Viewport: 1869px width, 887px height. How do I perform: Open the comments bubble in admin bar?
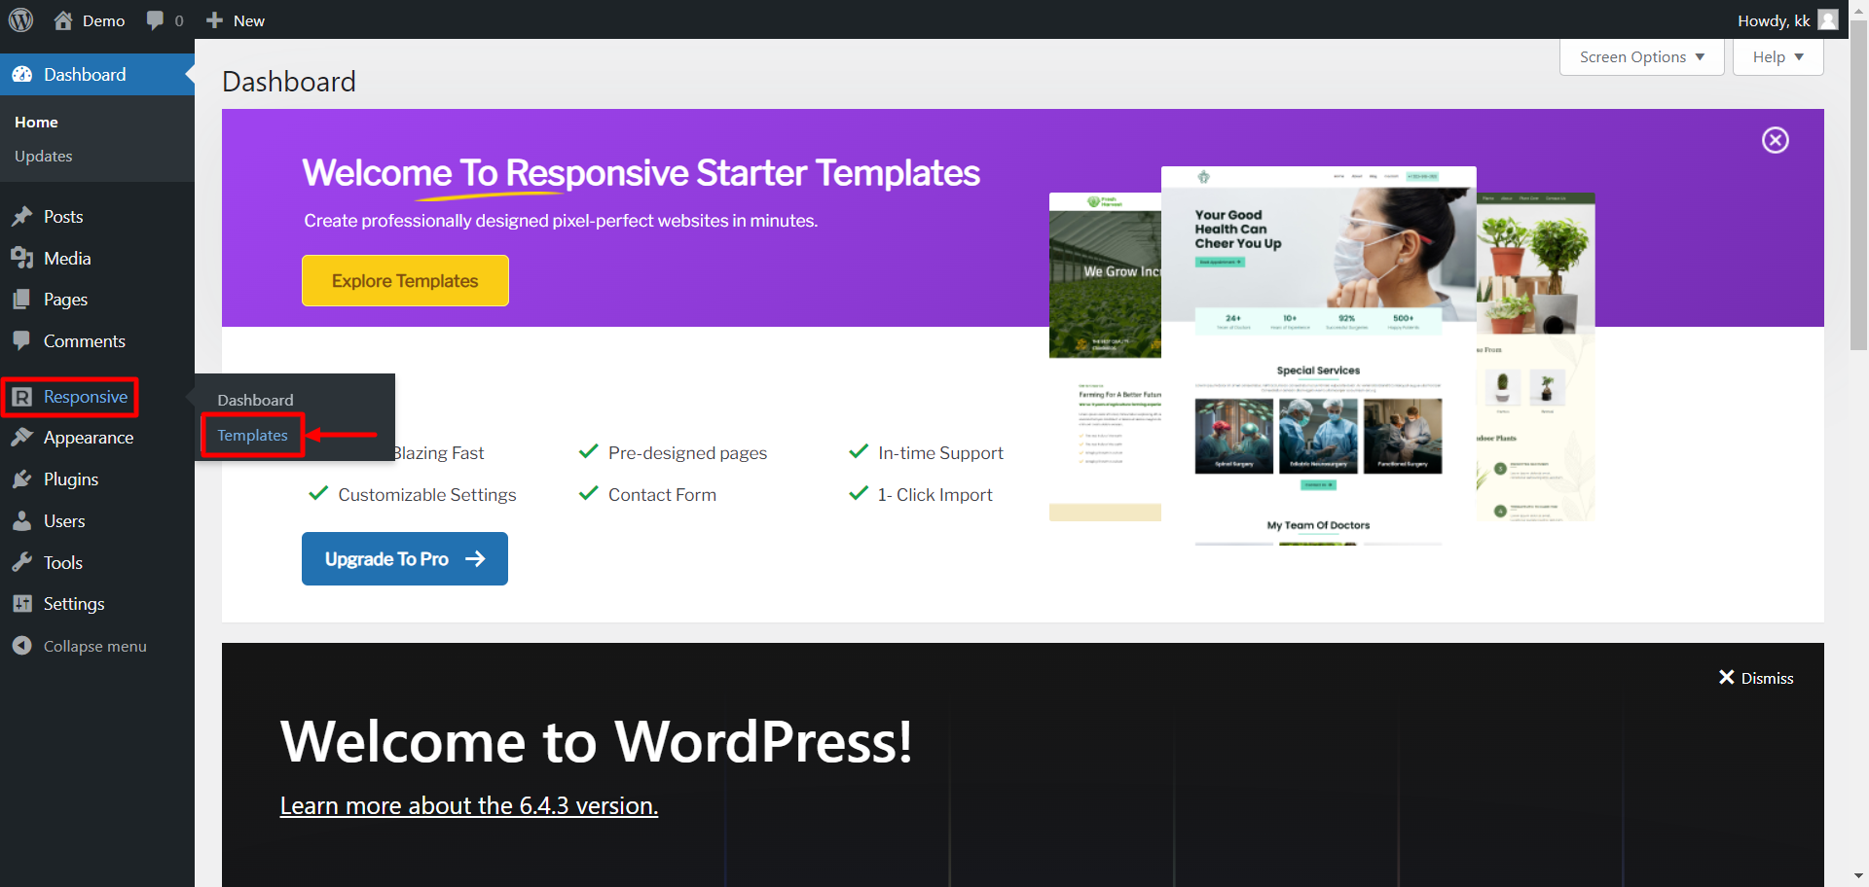click(155, 20)
